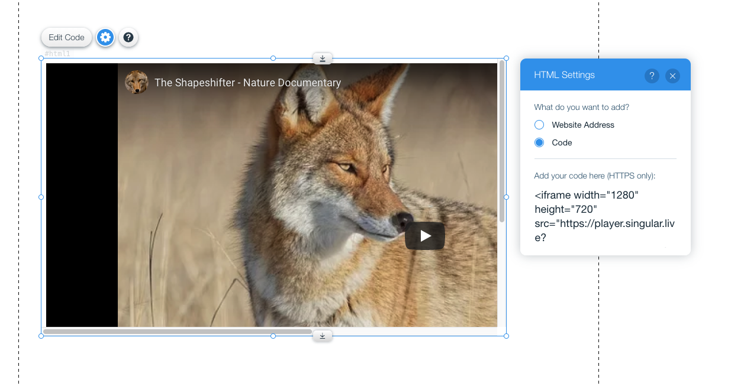Click the horizontal scrollbar of the HTML embed
Image resolution: width=731 pixels, height=386 pixels.
pyautogui.click(x=178, y=332)
